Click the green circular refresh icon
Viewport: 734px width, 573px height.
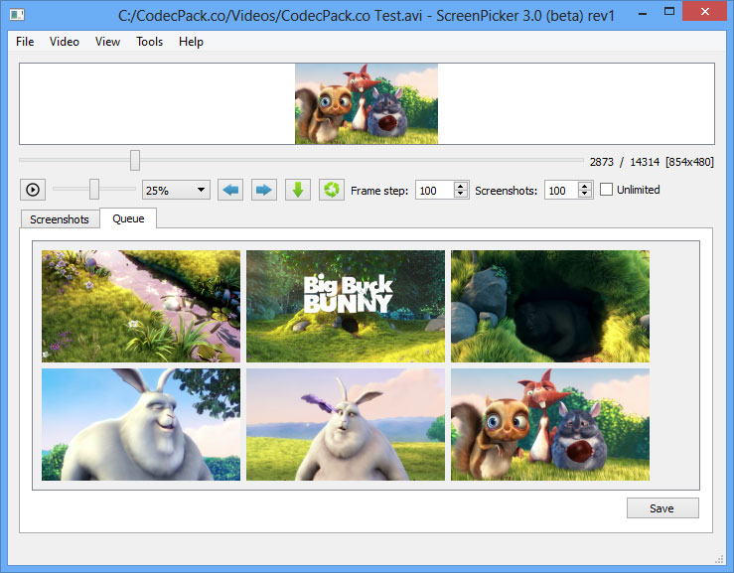(x=332, y=190)
